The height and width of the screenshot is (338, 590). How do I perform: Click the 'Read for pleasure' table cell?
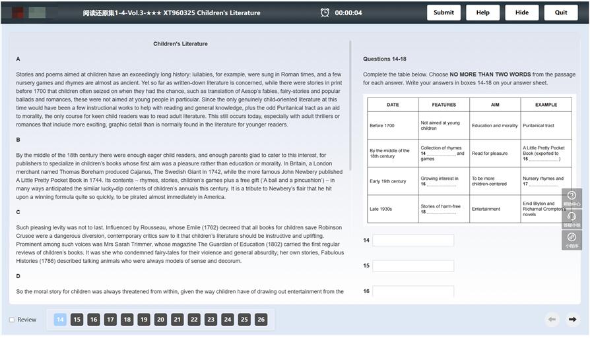pos(495,154)
